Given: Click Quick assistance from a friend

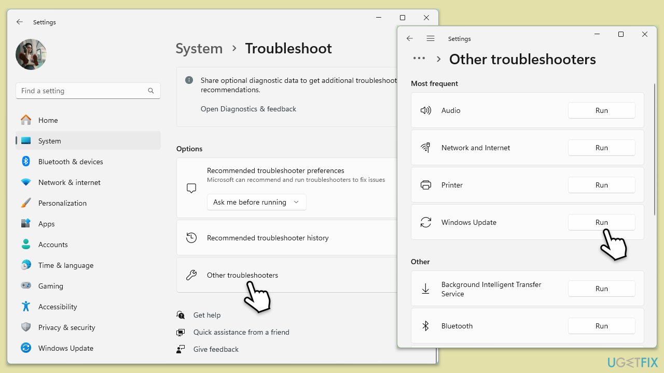Looking at the screenshot, I should coord(241,332).
